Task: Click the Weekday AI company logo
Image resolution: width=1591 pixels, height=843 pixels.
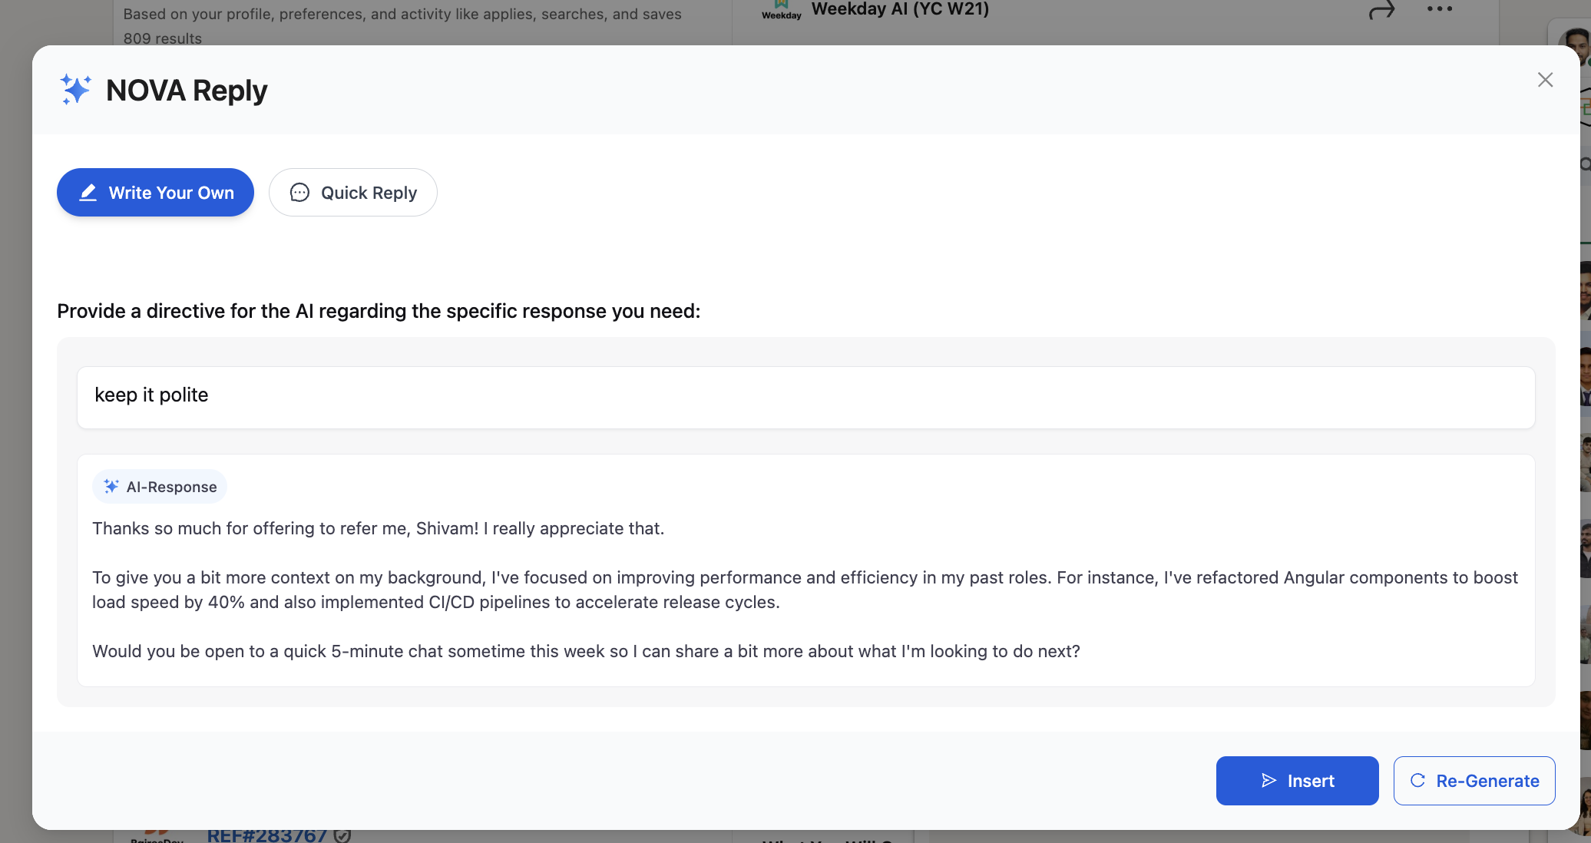Action: point(781,9)
